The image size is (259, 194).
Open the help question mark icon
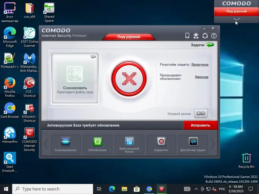pos(214,36)
